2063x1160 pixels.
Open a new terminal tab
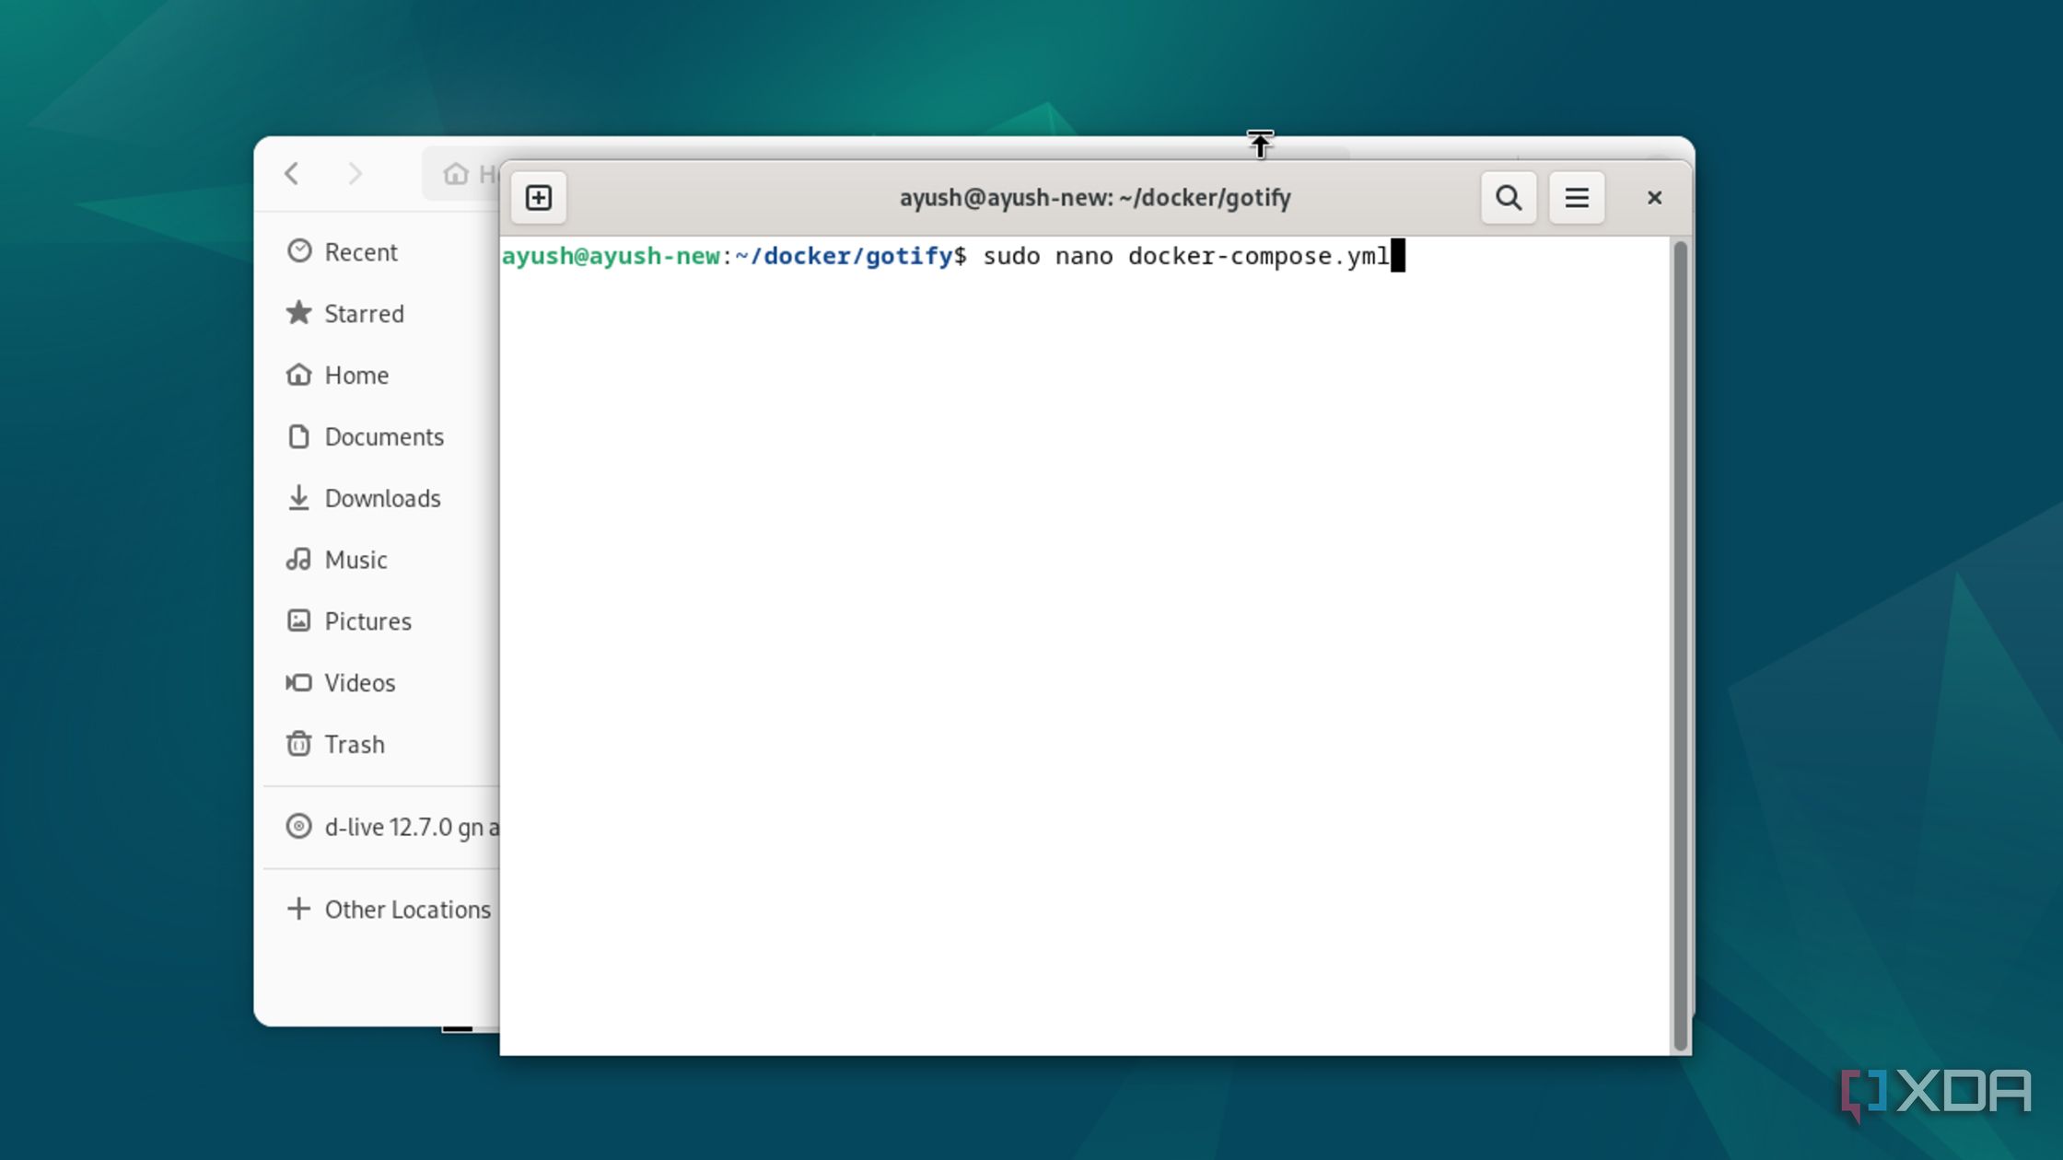point(539,198)
